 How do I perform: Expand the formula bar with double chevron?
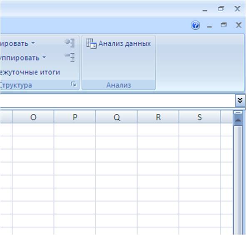[240, 100]
